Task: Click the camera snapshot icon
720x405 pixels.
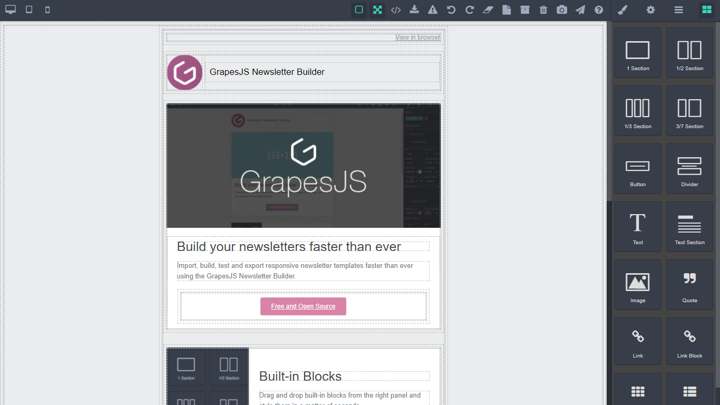Action: pyautogui.click(x=562, y=9)
